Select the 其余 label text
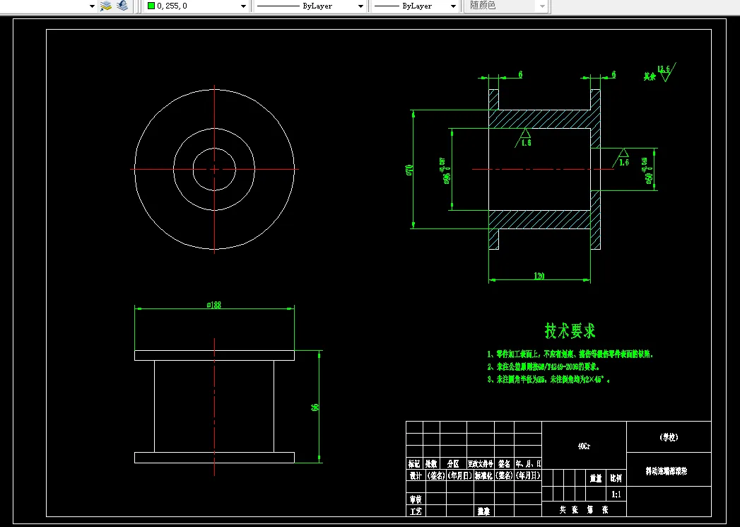This screenshot has height=527, width=740. (650, 76)
